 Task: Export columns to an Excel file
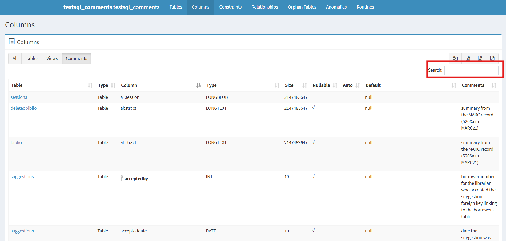click(x=468, y=58)
